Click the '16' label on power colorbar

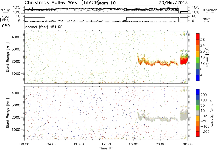202,57
